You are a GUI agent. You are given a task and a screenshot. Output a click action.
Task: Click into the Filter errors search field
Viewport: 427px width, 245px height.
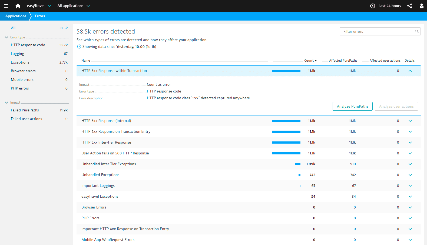[380, 31]
